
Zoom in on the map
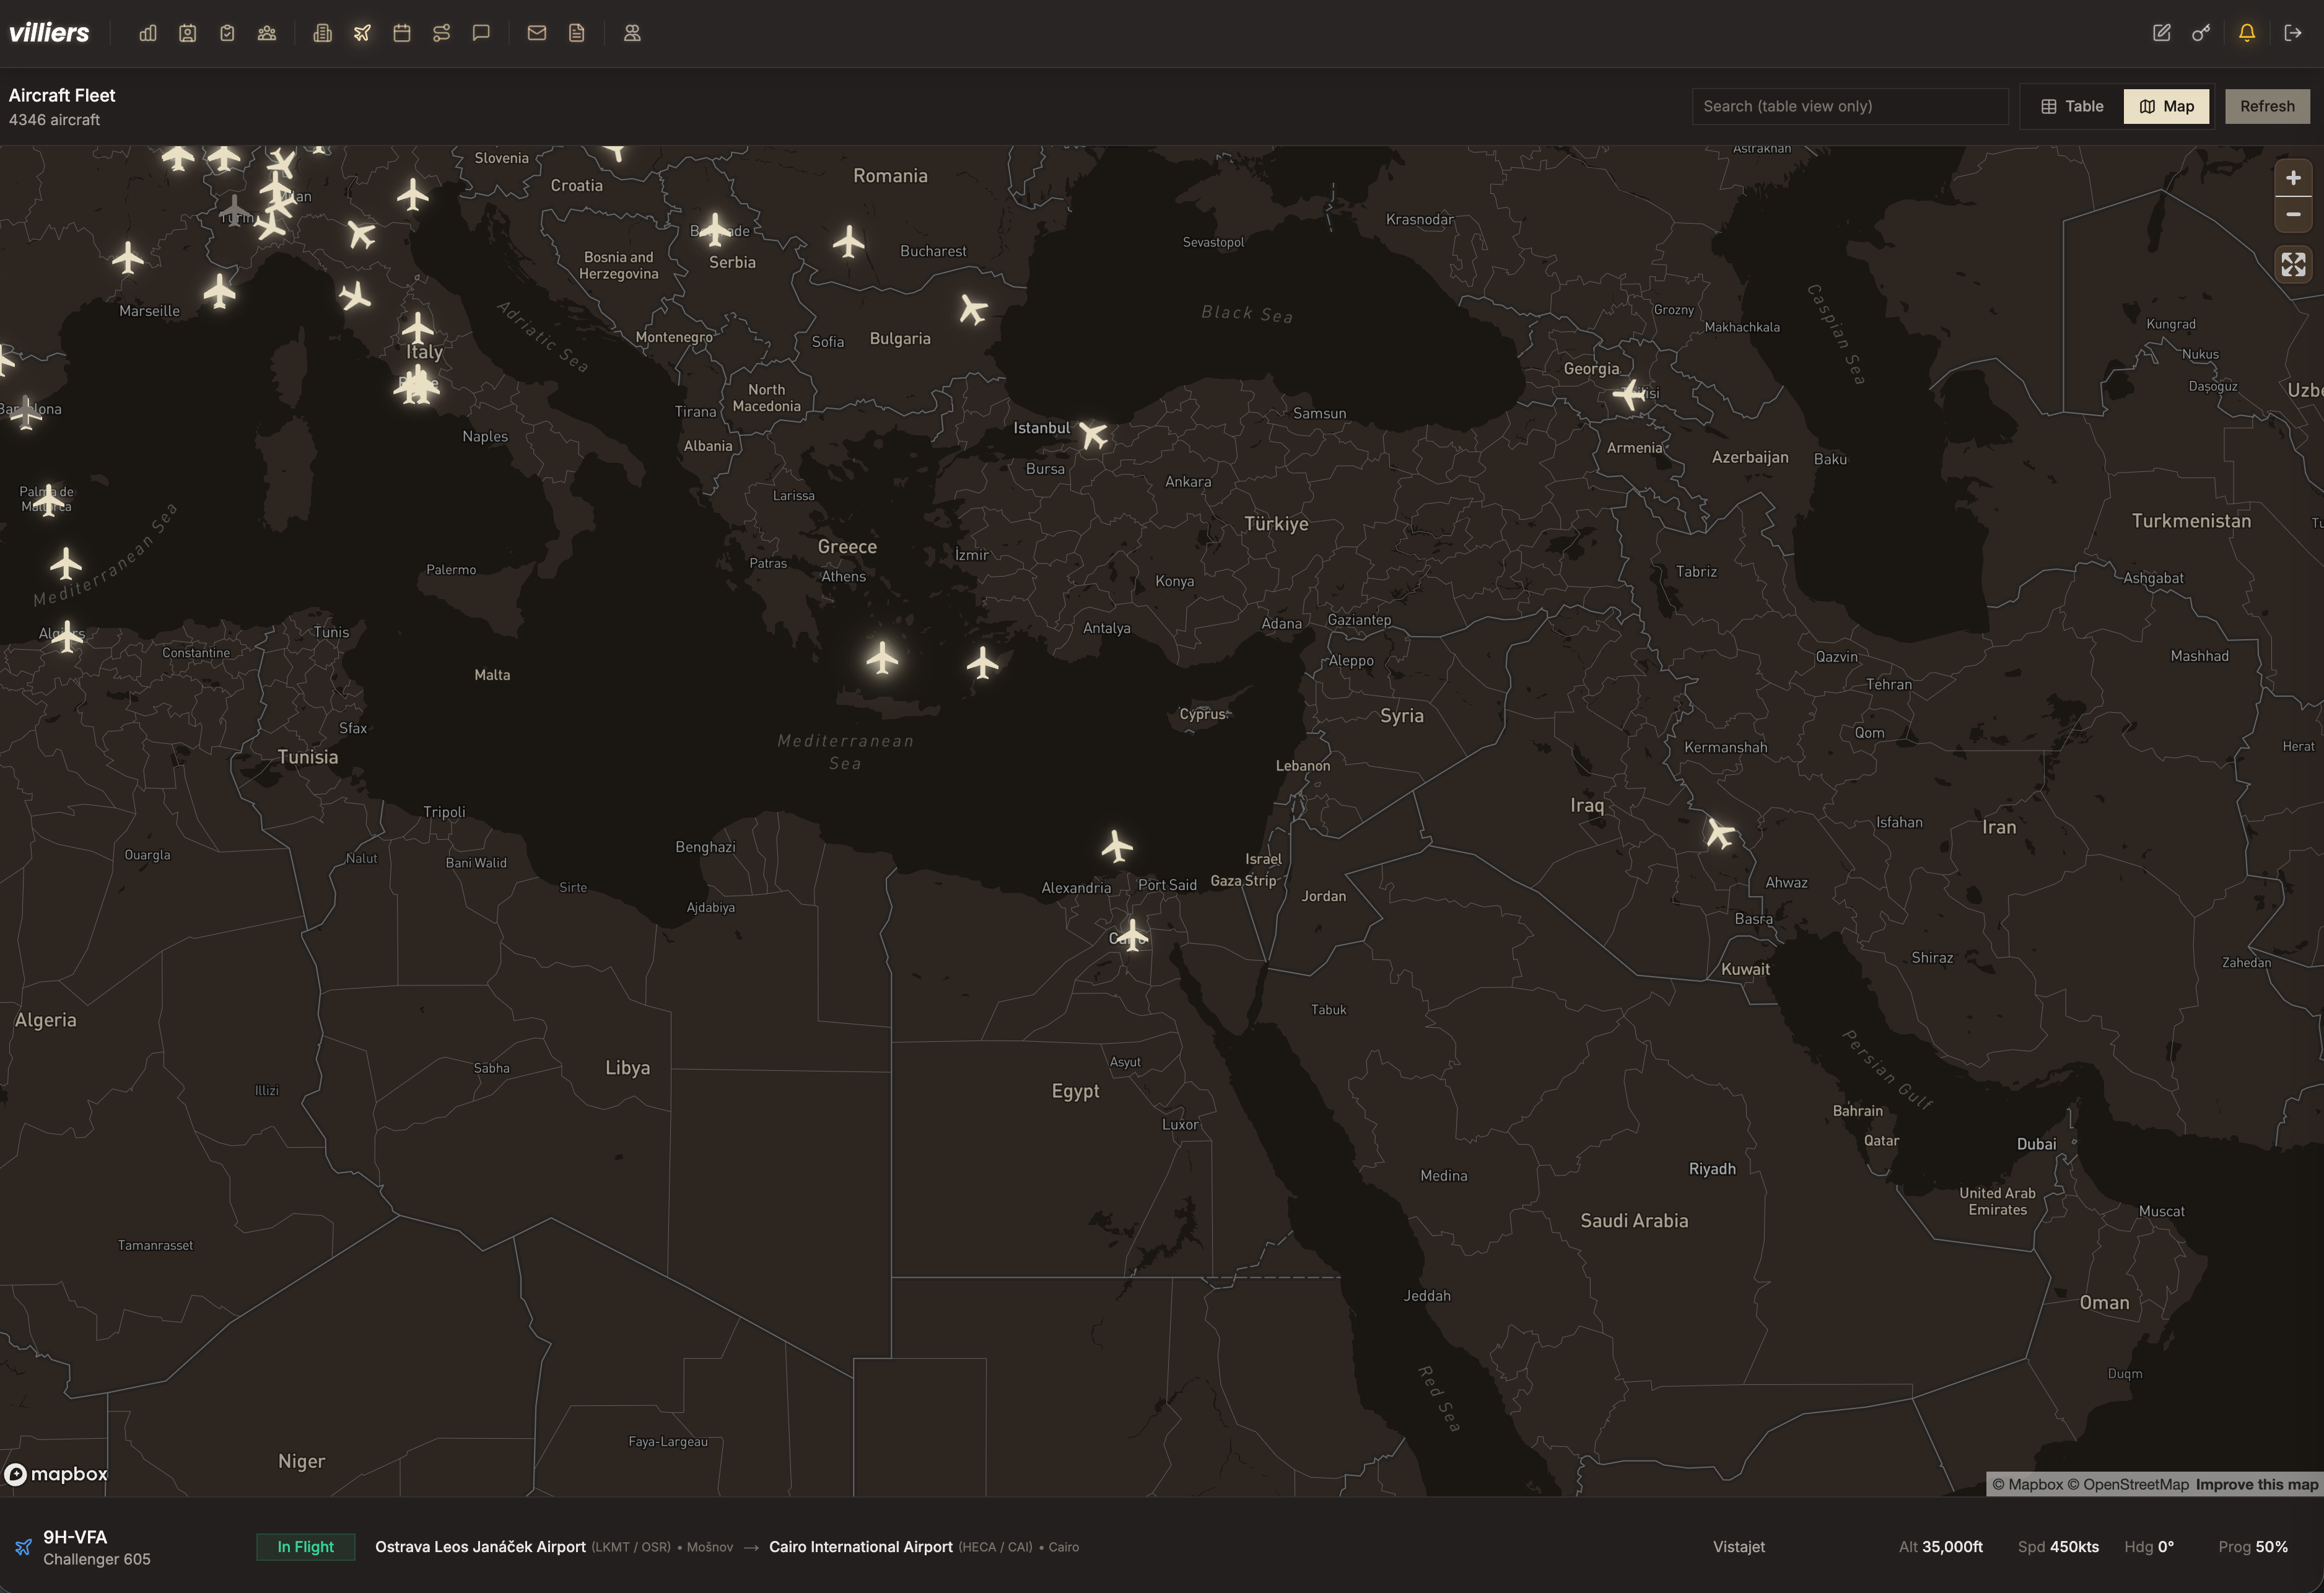[x=2292, y=177]
